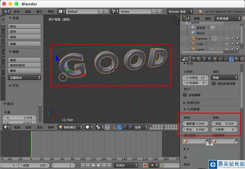Jump to the timeline start frame

point(83,165)
